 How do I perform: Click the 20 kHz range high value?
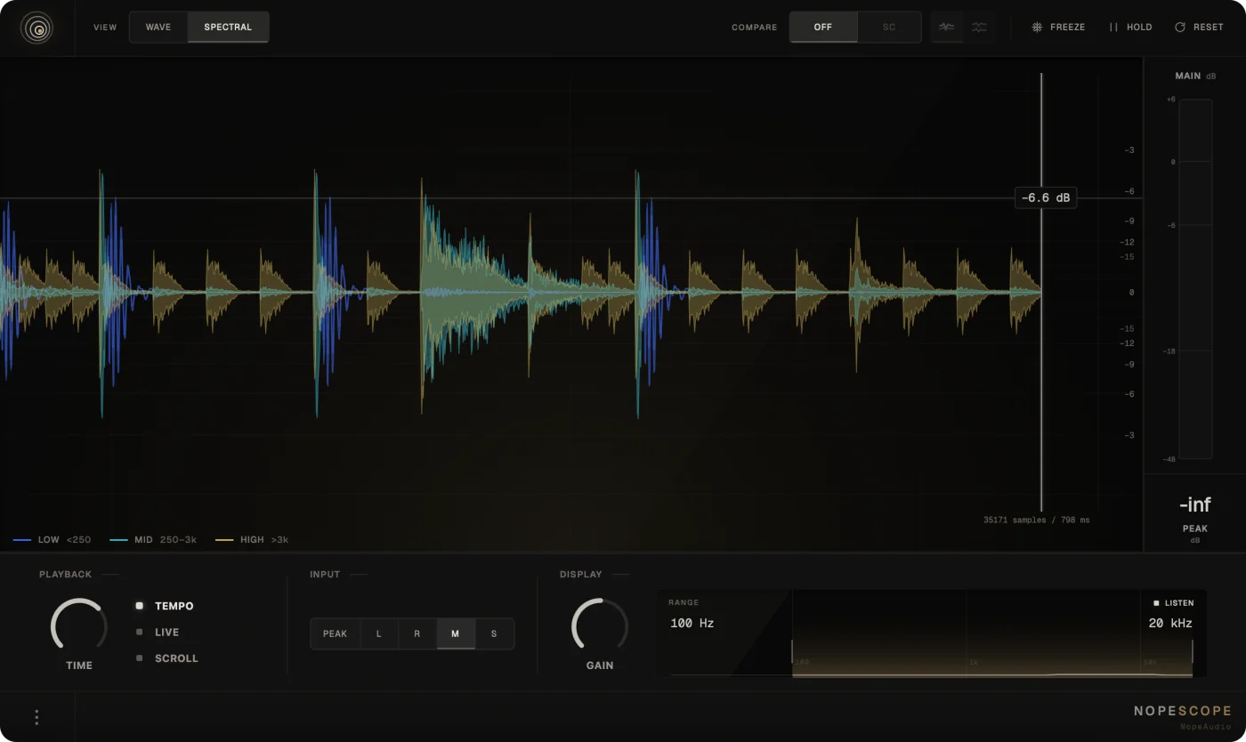pyautogui.click(x=1170, y=624)
